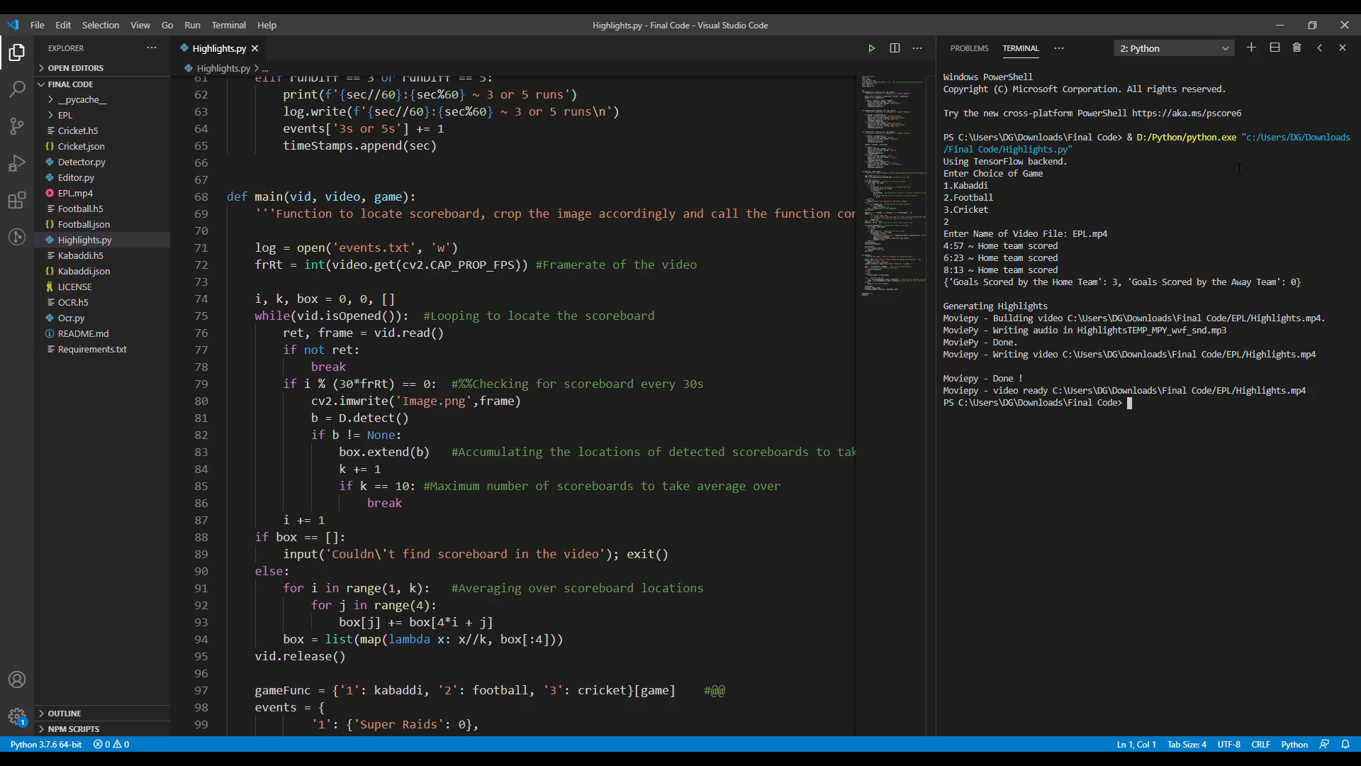Click the Tab Size: 4 indicator
Screen dimensions: 1361x766
click(x=1187, y=744)
